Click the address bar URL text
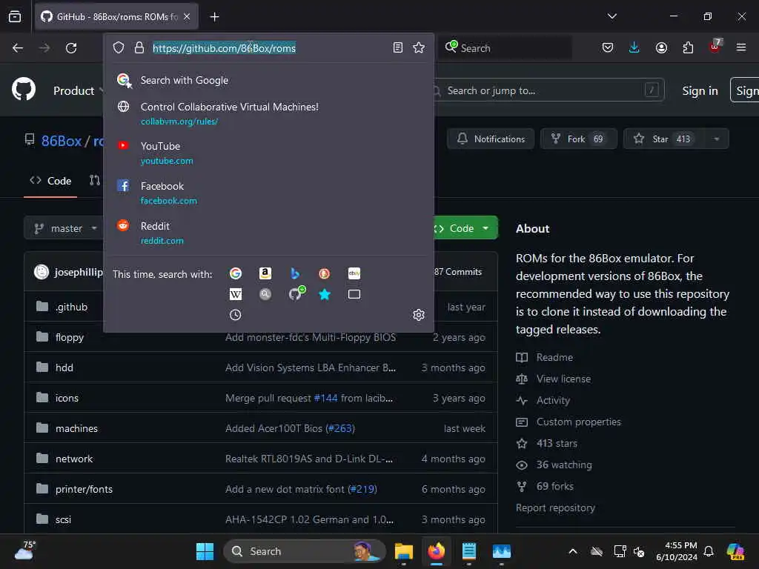The width and height of the screenshot is (759, 569). pyautogui.click(x=224, y=48)
